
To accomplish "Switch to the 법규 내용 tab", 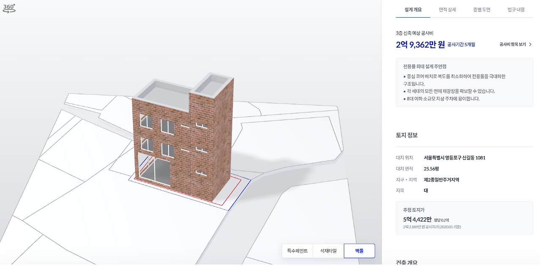I will [516, 9].
